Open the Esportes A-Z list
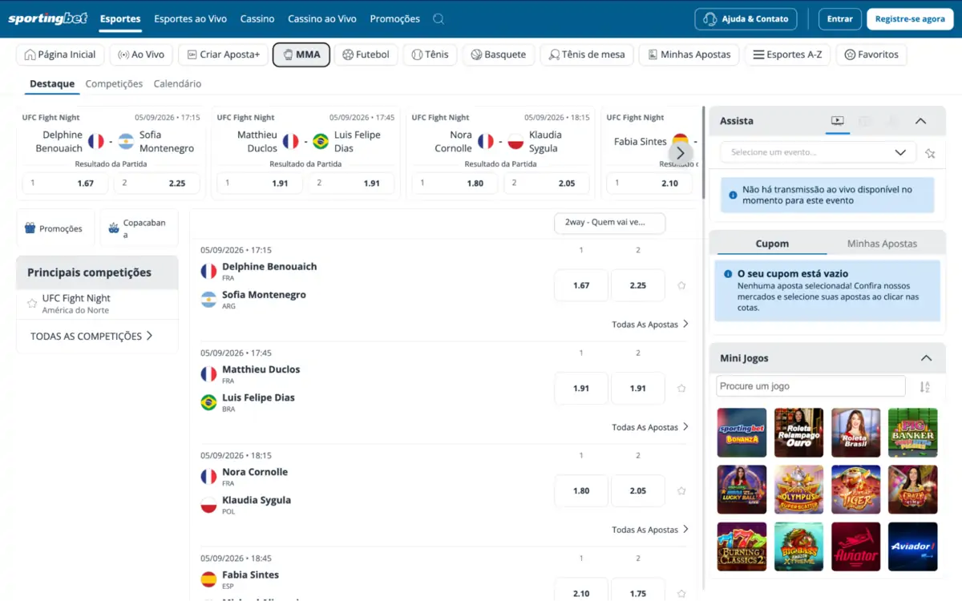The image size is (962, 601). (x=787, y=54)
